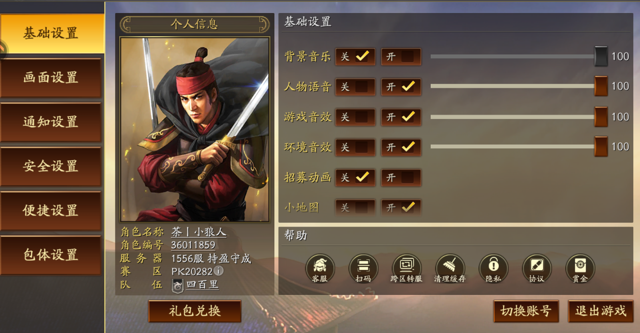640x333 pixels.
Task: Click the 清理缓存 clear cache icon
Action: pyautogui.click(x=450, y=268)
